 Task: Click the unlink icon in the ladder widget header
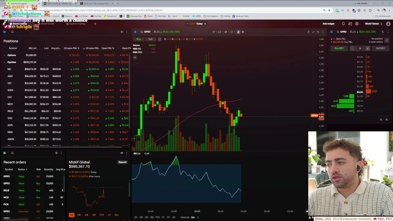click(383, 32)
